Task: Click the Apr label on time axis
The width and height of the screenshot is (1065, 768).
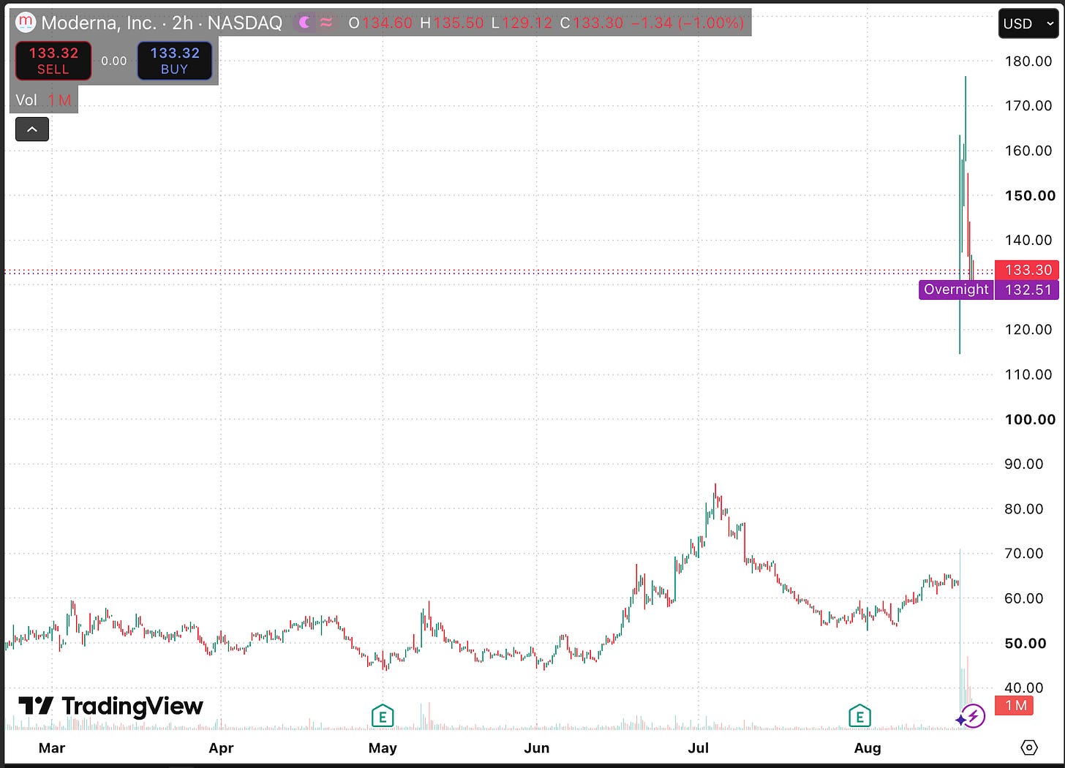Action: 221,748
